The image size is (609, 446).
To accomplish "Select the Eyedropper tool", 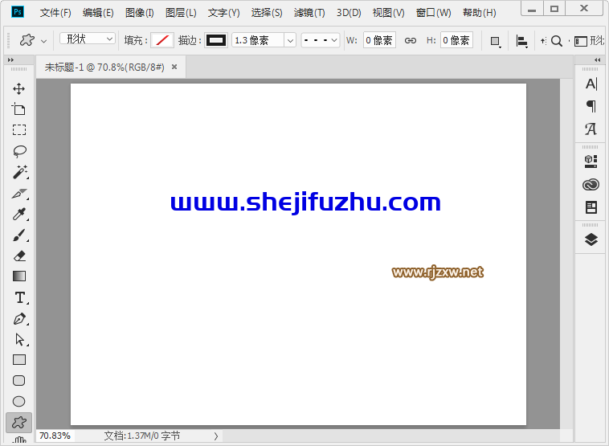I will coord(19,214).
